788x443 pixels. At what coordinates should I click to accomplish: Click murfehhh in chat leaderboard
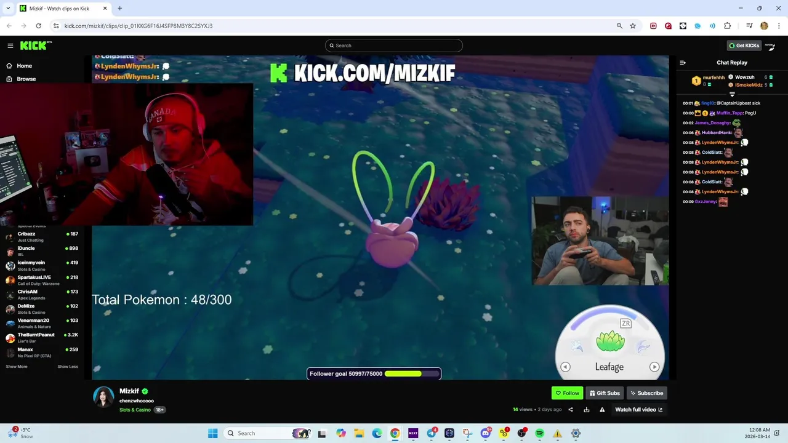tap(714, 78)
